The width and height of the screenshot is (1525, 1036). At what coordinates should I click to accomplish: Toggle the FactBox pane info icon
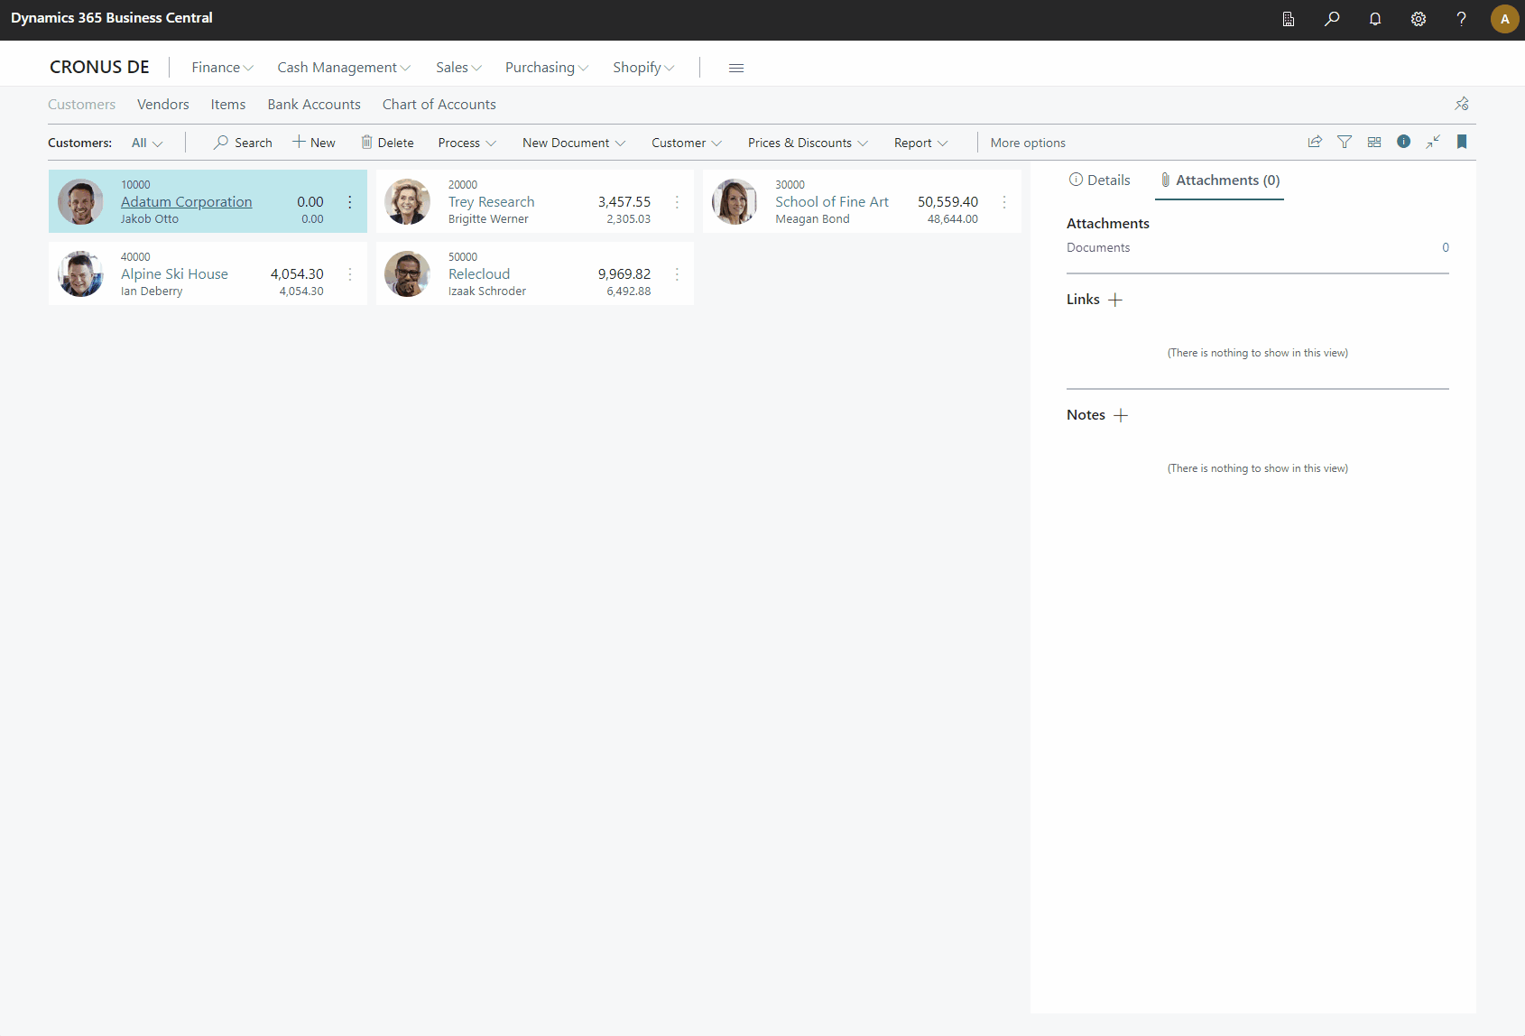tap(1403, 142)
